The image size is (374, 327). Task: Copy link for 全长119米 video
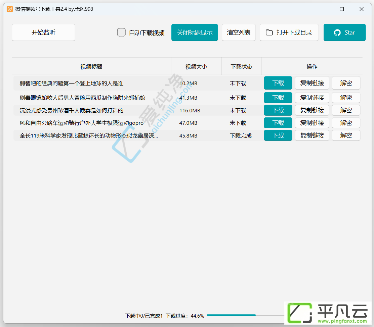point(312,135)
